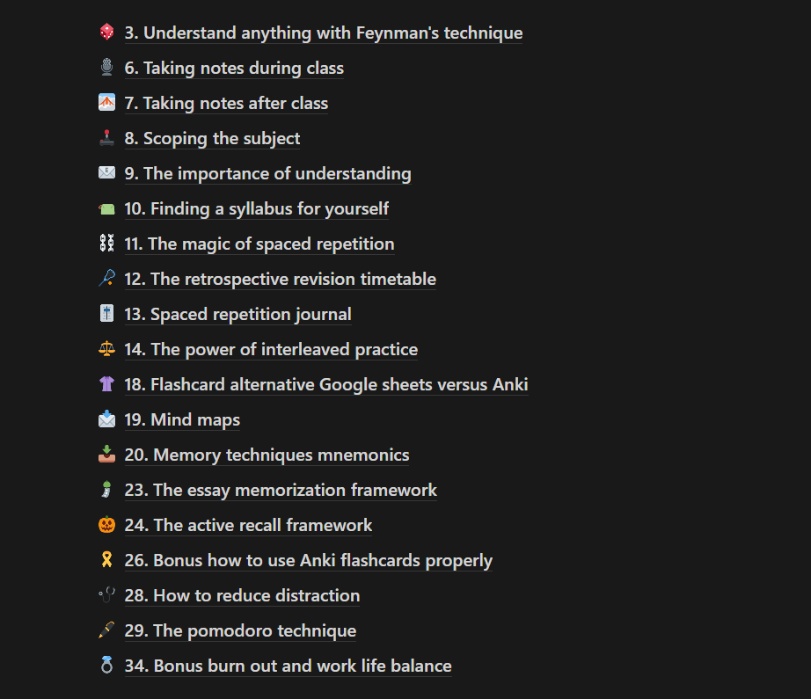Open '23. The essay memorization framework'
Viewport: 811px width, 699px height.
[x=281, y=490]
